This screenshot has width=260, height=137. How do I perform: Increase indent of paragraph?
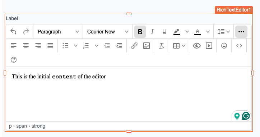[119, 46]
